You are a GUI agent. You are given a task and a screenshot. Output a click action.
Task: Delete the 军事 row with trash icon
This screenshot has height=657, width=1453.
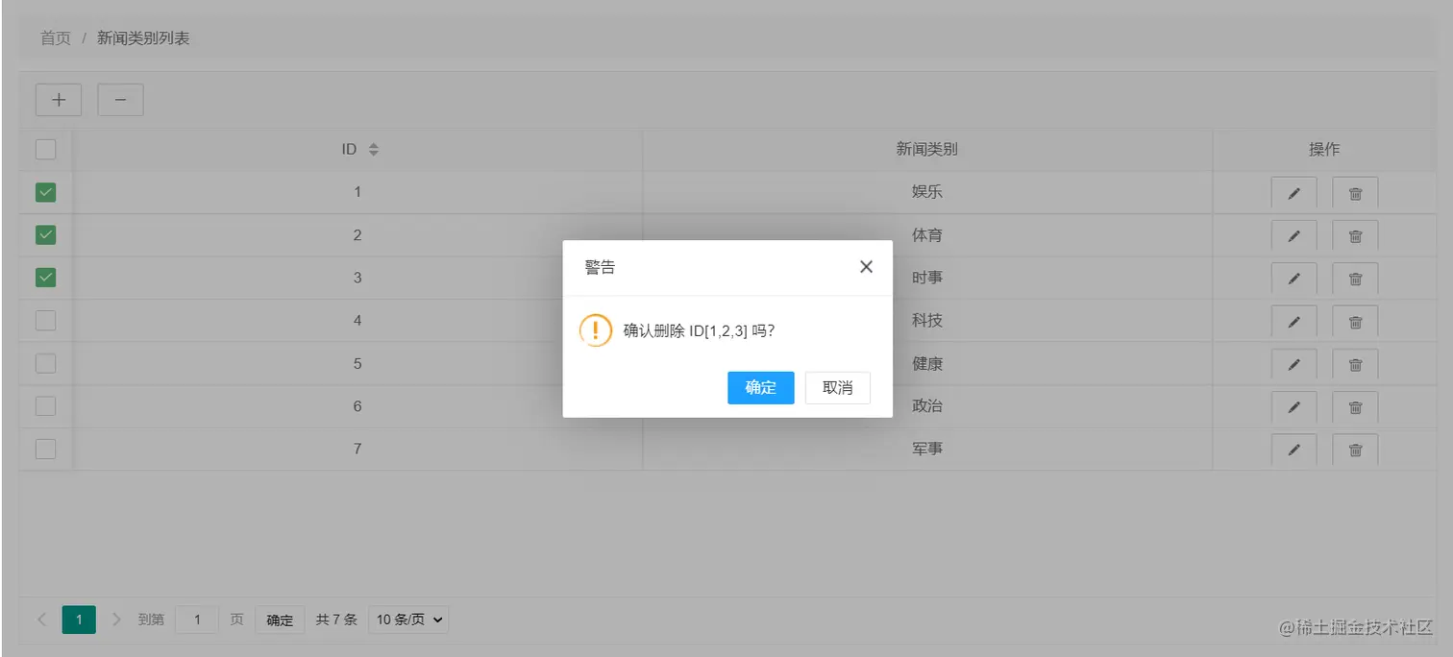pos(1355,450)
